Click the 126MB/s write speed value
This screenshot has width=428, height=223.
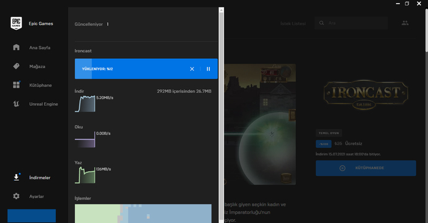pyautogui.click(x=104, y=169)
